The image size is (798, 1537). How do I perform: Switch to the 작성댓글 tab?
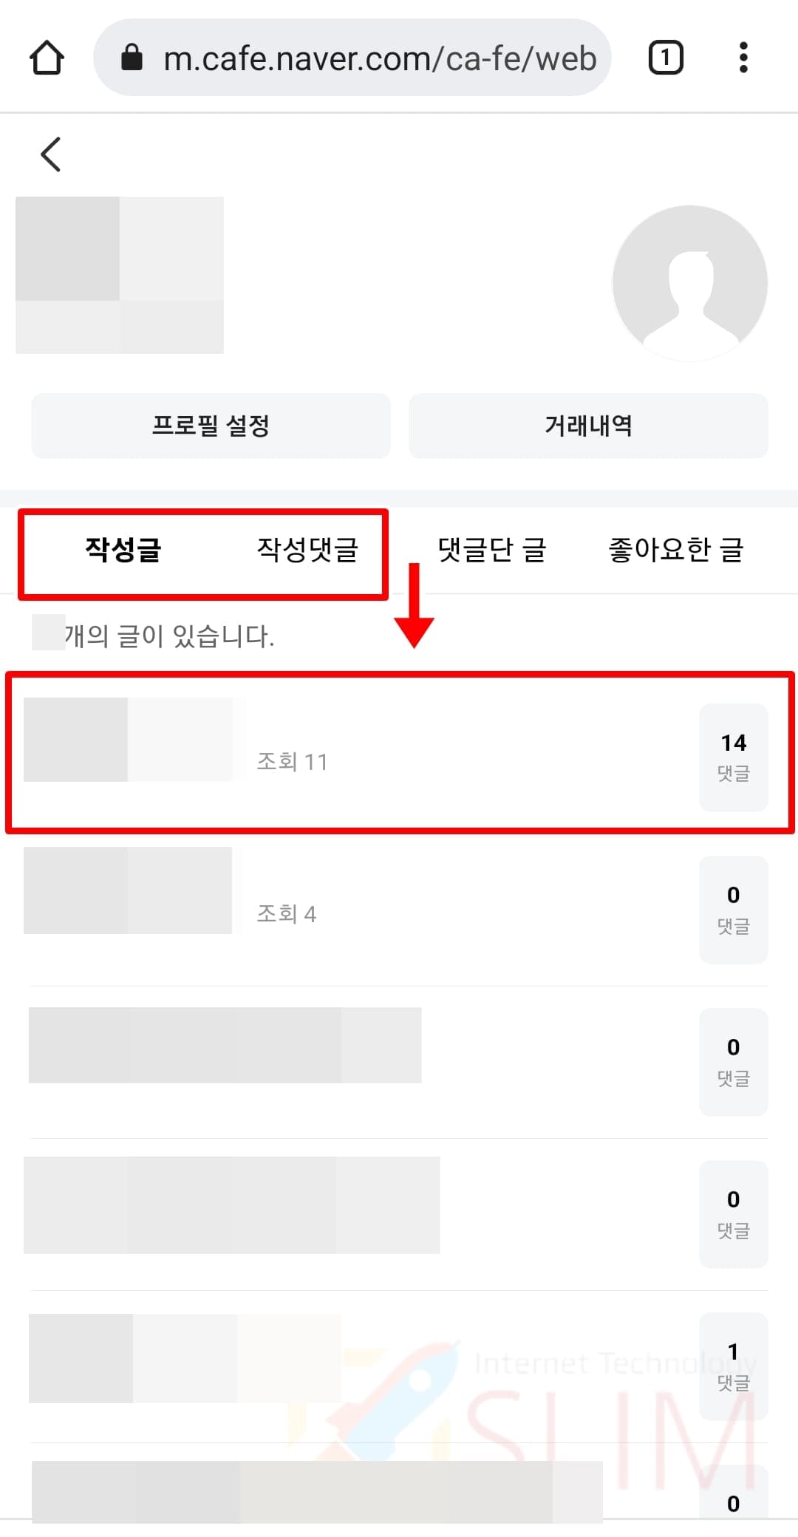[307, 549]
